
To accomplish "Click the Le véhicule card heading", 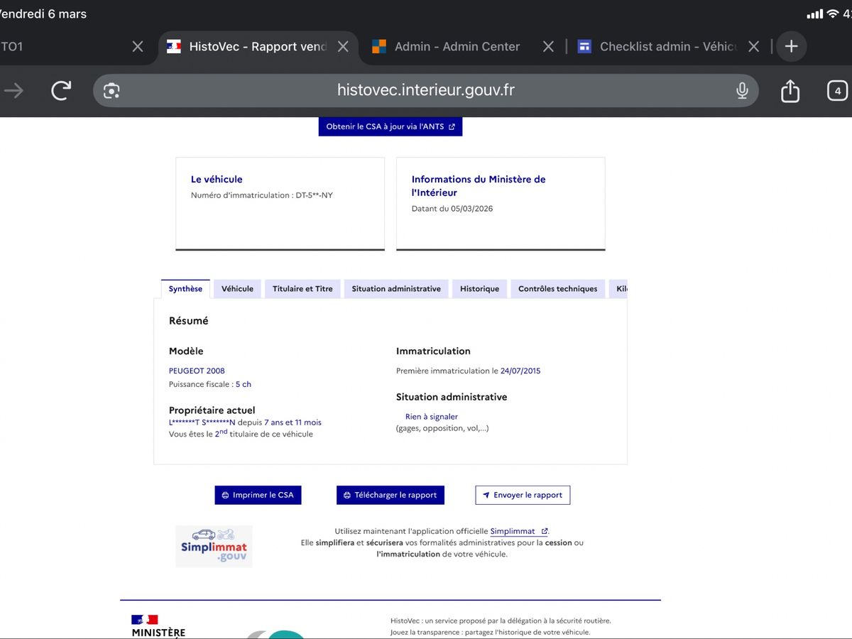I will tap(217, 180).
